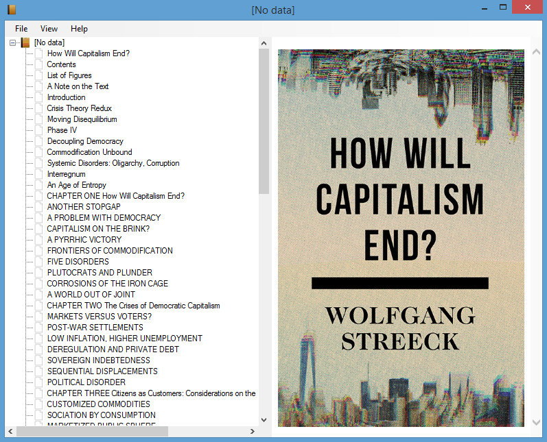Open the File menu
The image size is (547, 442).
click(x=21, y=29)
